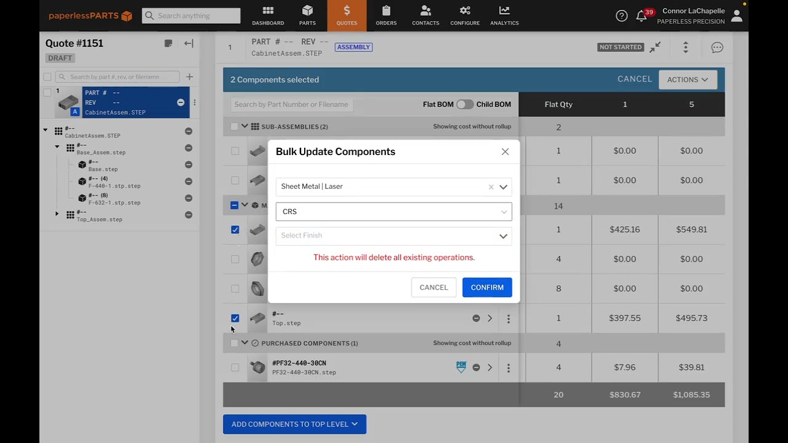Uncheck the Top.step component checkbox
Image resolution: width=788 pixels, height=443 pixels.
coord(235,318)
